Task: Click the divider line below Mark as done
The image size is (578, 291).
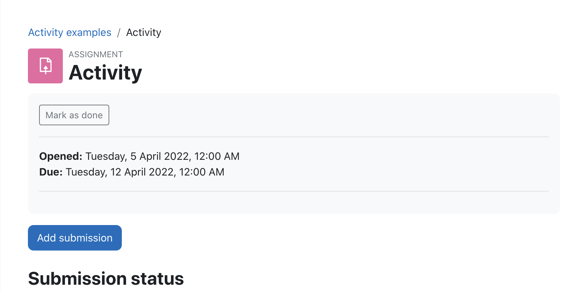Action: (294, 137)
